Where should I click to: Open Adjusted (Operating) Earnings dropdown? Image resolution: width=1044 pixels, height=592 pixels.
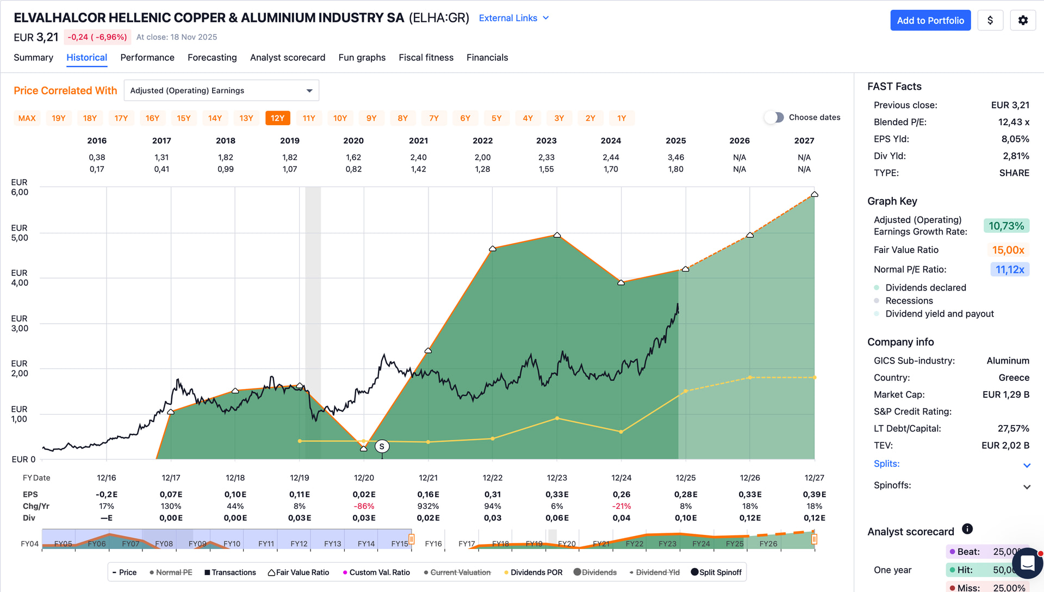click(221, 90)
